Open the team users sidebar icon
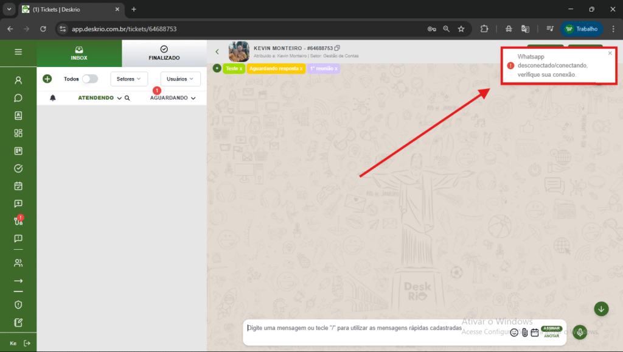The height and width of the screenshot is (352, 623). pyautogui.click(x=18, y=263)
